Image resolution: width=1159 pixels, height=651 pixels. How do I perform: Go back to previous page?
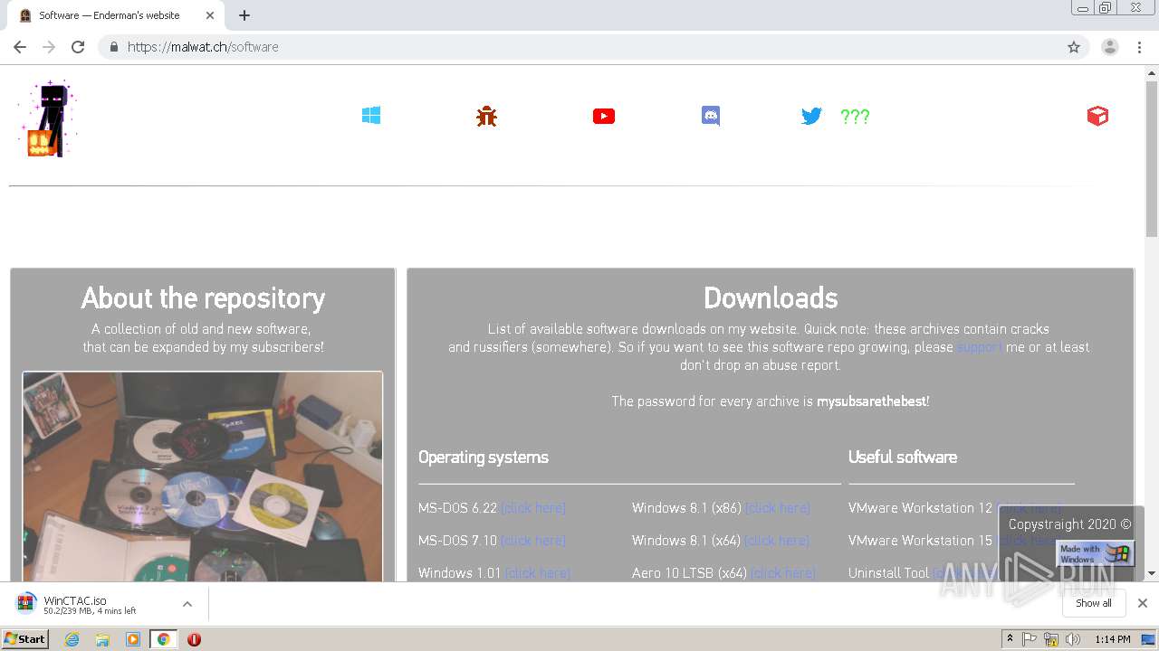(20, 47)
